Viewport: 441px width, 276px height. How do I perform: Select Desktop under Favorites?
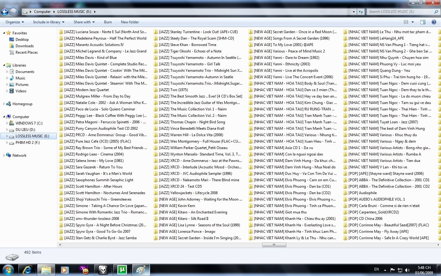click(22, 40)
